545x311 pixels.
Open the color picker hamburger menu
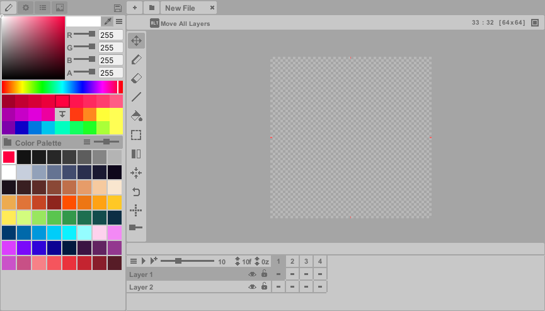pos(119,21)
